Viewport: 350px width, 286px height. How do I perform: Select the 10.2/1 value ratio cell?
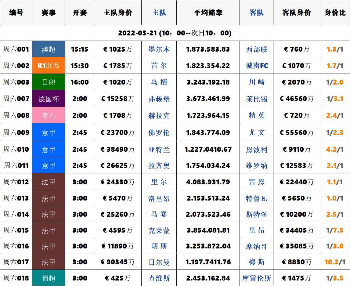[x=335, y=262]
